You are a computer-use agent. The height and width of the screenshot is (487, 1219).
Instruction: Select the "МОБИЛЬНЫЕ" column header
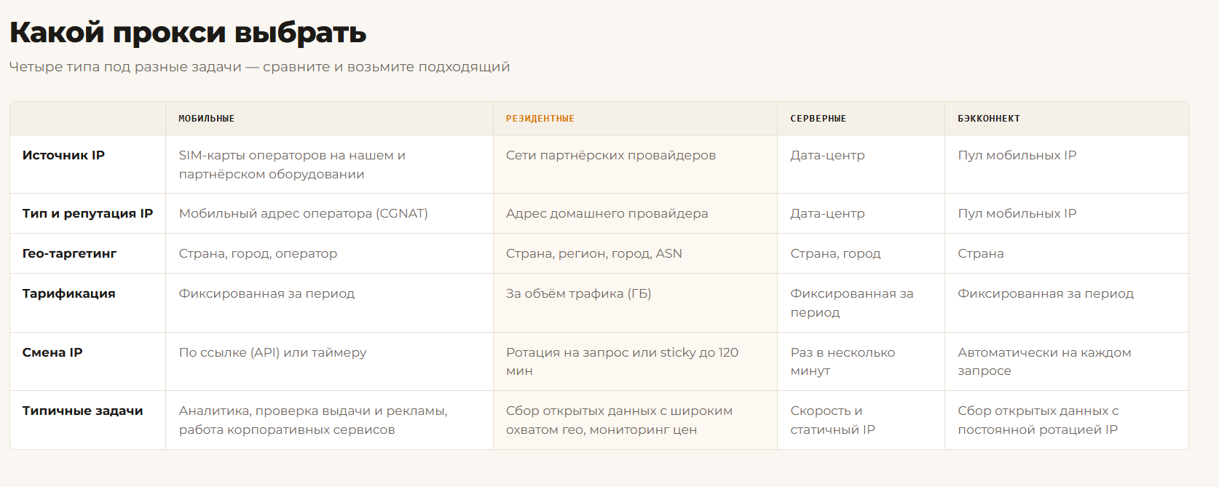pyautogui.click(x=207, y=119)
